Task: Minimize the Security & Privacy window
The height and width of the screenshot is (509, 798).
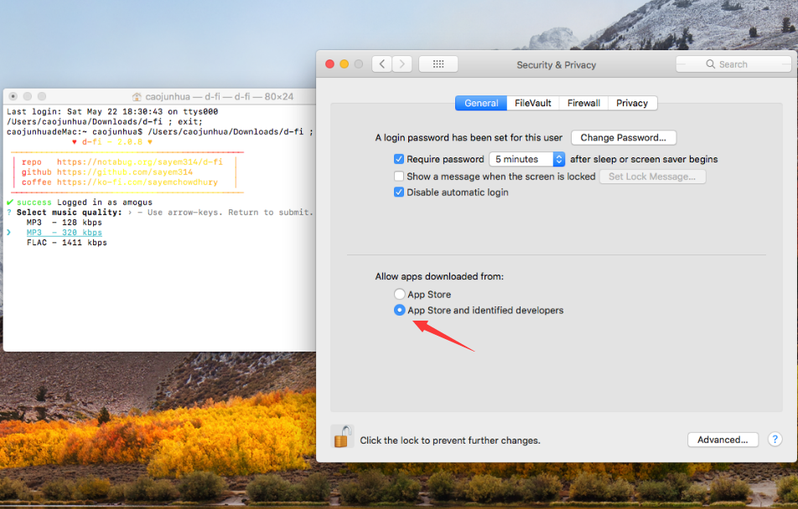Action: point(344,64)
